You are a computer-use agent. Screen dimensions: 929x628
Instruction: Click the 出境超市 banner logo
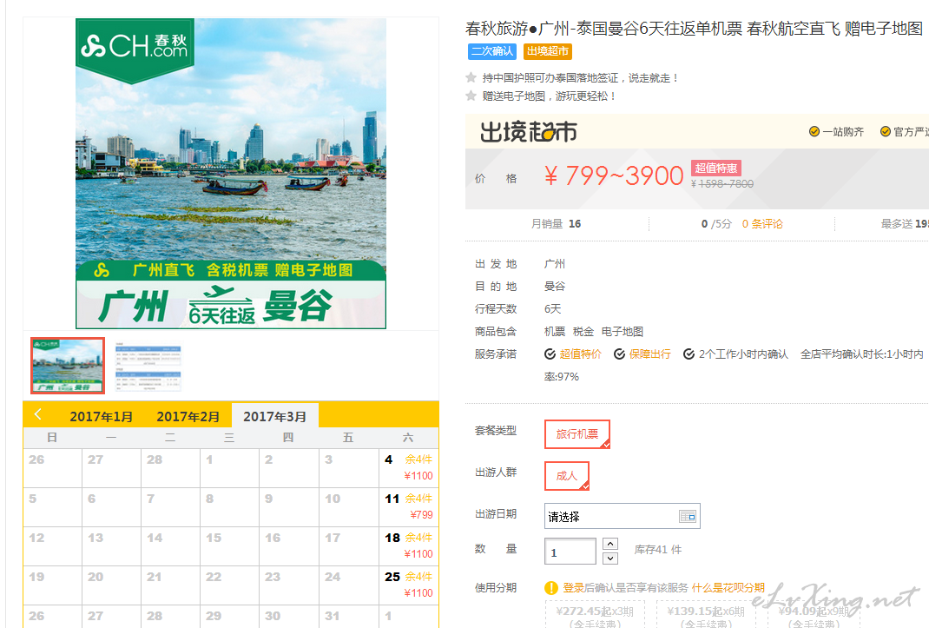click(x=528, y=132)
